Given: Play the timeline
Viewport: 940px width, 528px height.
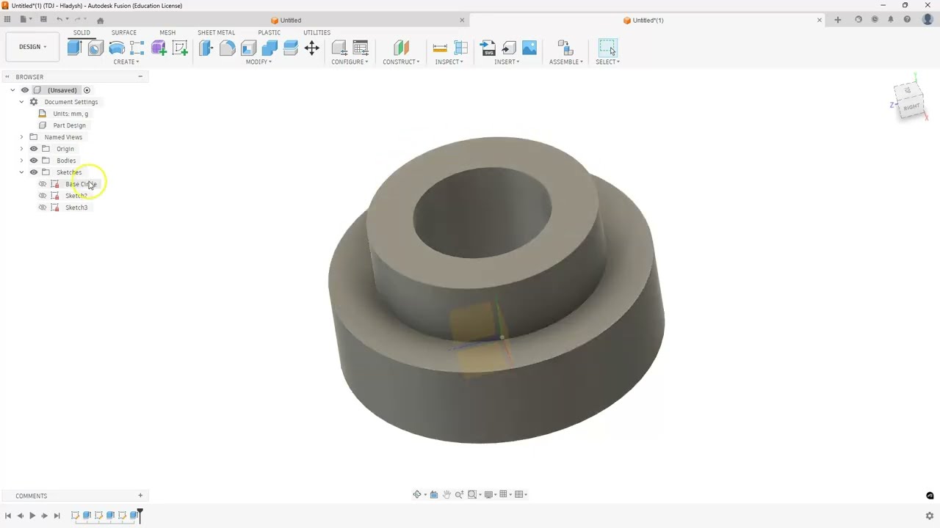Looking at the screenshot, I should tap(32, 516).
